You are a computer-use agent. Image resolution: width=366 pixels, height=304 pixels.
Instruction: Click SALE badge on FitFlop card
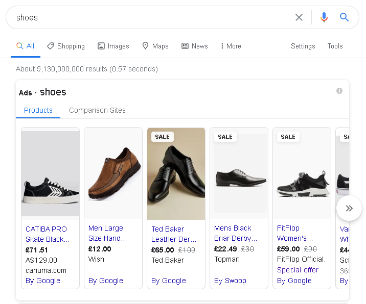pyautogui.click(x=288, y=137)
